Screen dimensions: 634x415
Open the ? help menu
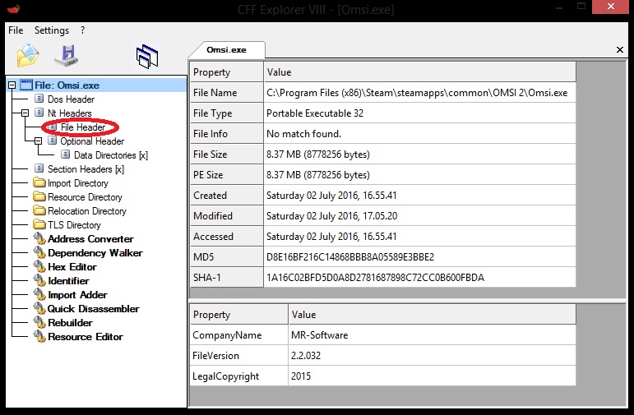pos(82,30)
